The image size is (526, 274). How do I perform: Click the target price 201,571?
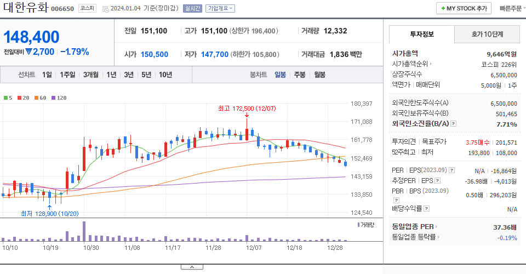(506, 142)
